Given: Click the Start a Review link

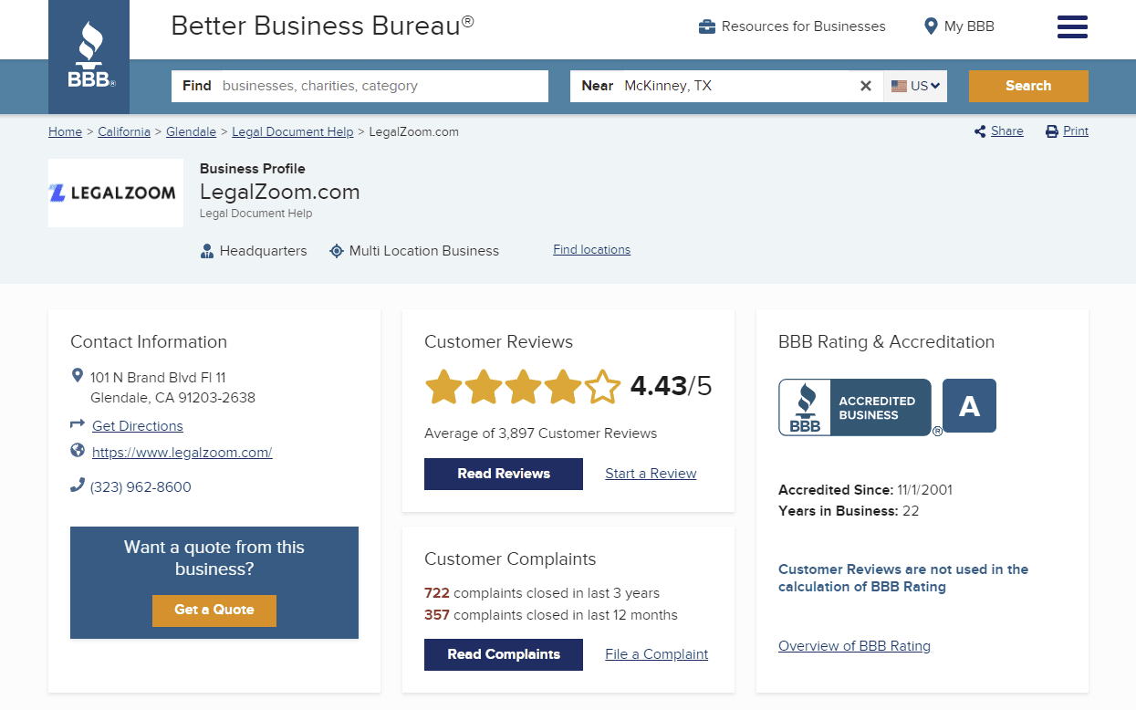Looking at the screenshot, I should [x=651, y=474].
